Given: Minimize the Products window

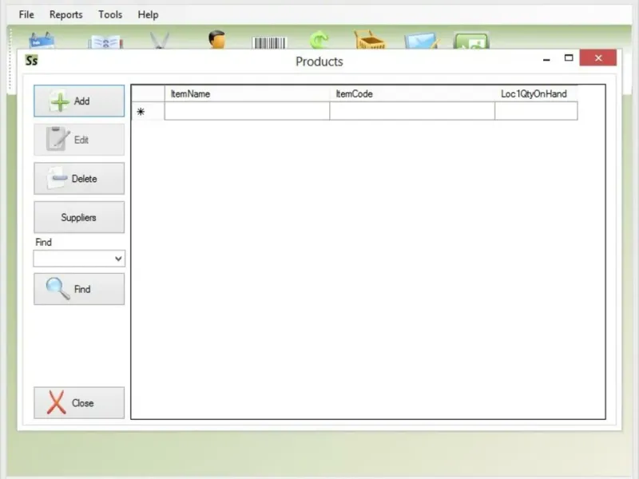Looking at the screenshot, I should pyautogui.click(x=546, y=59).
